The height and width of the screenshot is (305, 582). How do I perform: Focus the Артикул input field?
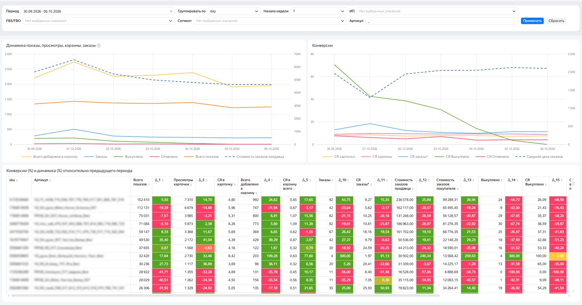coord(442,21)
